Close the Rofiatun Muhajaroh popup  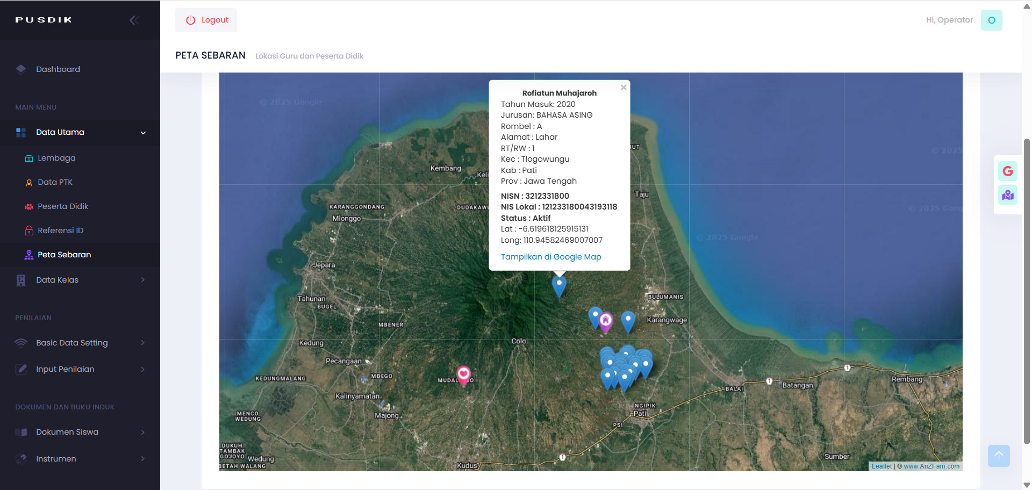[623, 88]
